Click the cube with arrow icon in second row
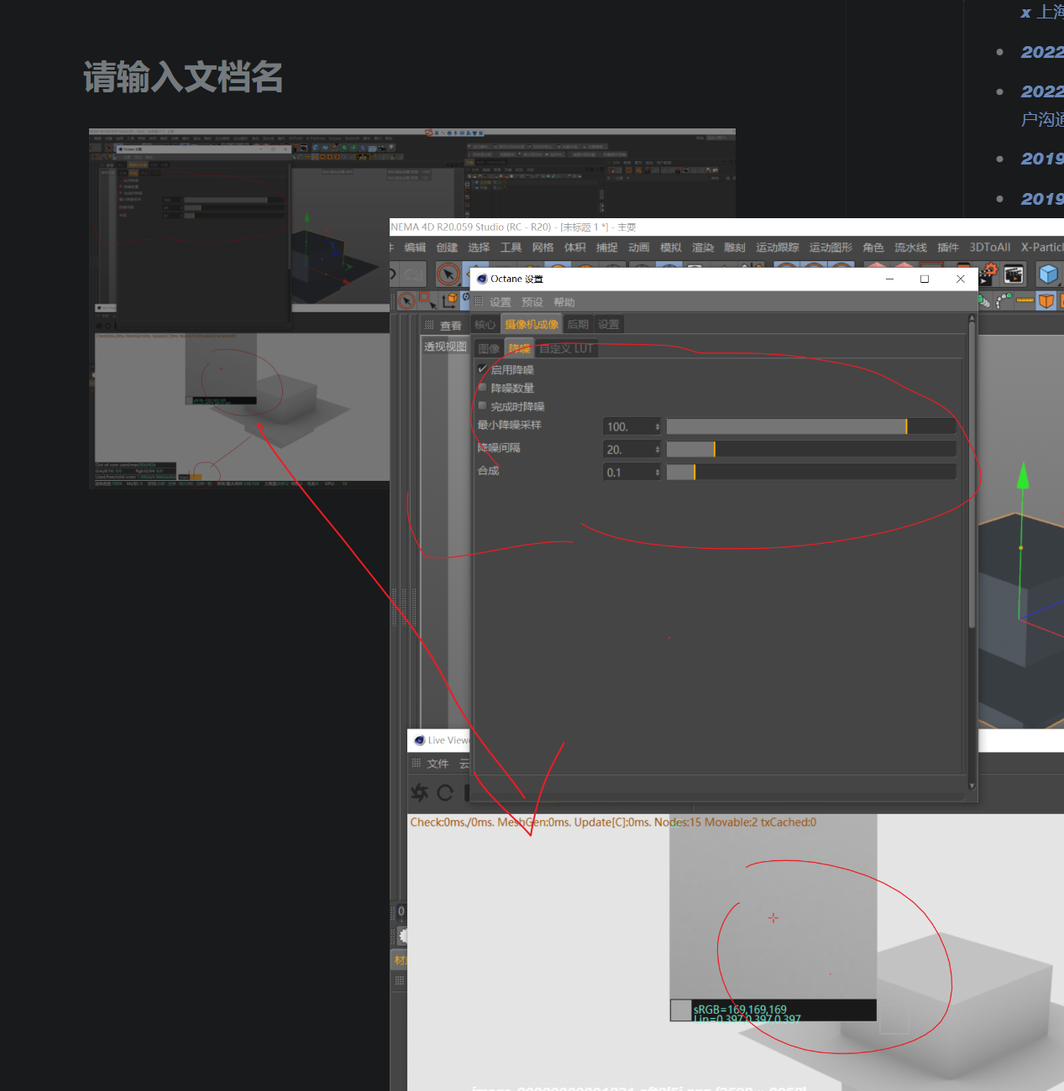The width and height of the screenshot is (1064, 1091). (450, 300)
